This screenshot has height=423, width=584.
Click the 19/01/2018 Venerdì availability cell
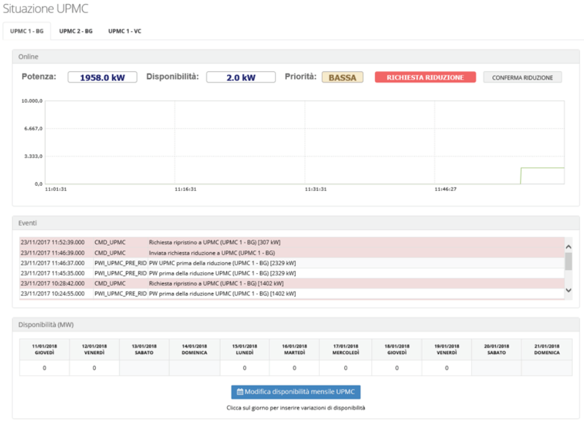pyautogui.click(x=446, y=368)
